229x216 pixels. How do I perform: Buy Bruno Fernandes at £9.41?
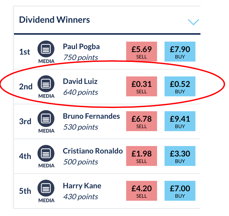(x=180, y=121)
